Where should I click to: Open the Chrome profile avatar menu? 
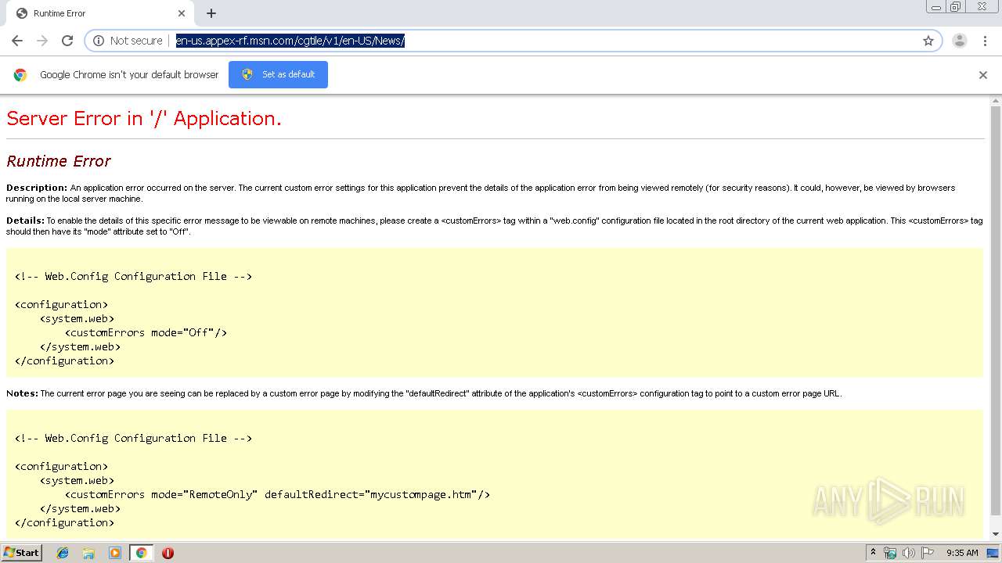pos(960,41)
